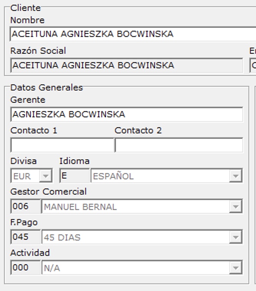The height and width of the screenshot is (291, 256).
Task: Click the N/A Actividad combo box text
Action: tap(134, 268)
